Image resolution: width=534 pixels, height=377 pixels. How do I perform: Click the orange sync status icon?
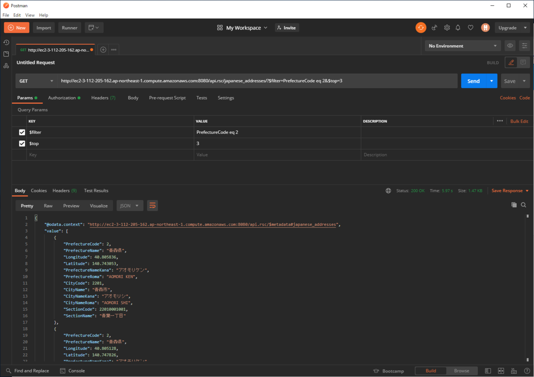pyautogui.click(x=421, y=28)
